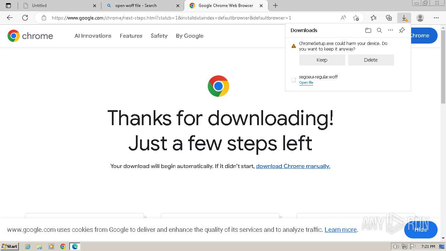Viewport: 446px width, 251px height.
Task: Open Action Center flag tray icon
Action: coord(413,246)
